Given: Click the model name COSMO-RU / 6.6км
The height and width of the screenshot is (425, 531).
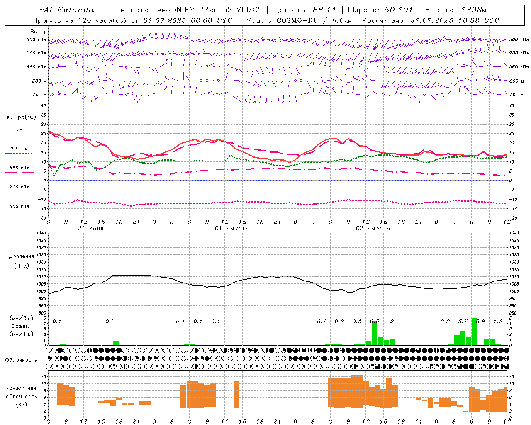Looking at the screenshot, I should pos(314,20).
